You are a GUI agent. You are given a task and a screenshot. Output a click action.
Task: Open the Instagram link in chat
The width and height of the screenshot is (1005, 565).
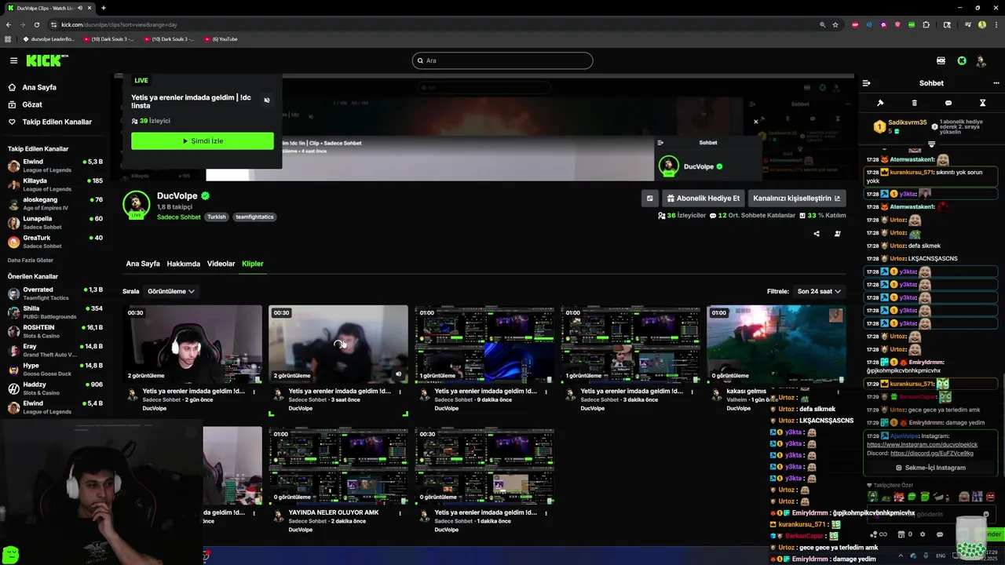click(922, 444)
